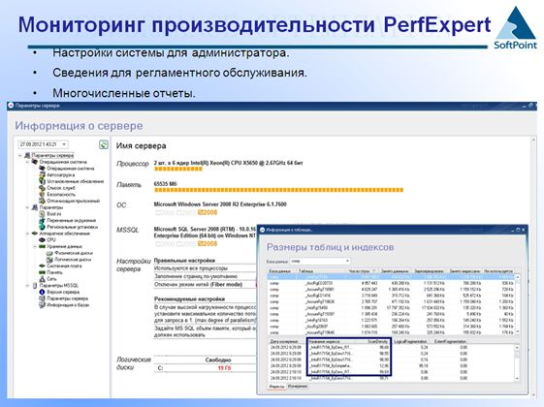Click the Сеть network icon
The height and width of the screenshot is (407, 544).
42,279
